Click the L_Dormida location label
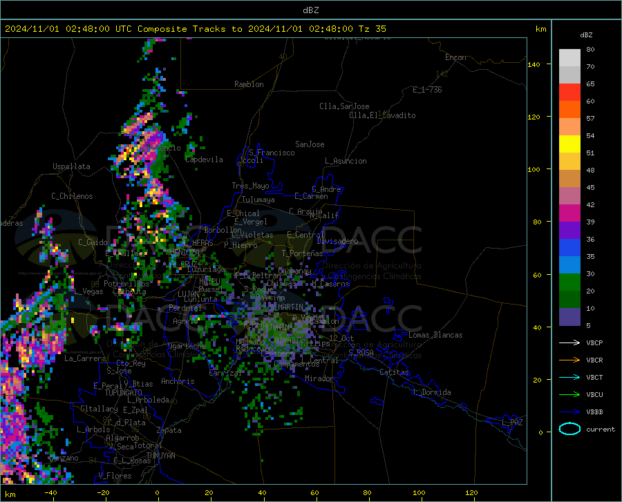 432,392
